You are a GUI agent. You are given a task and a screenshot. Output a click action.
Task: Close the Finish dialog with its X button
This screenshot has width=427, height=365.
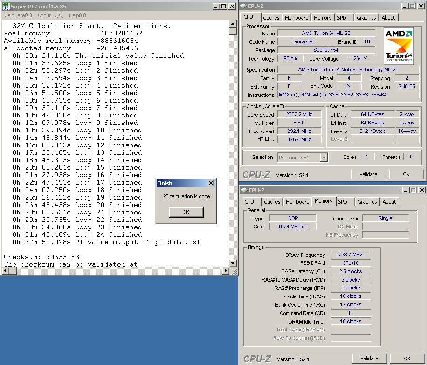pos(211,183)
